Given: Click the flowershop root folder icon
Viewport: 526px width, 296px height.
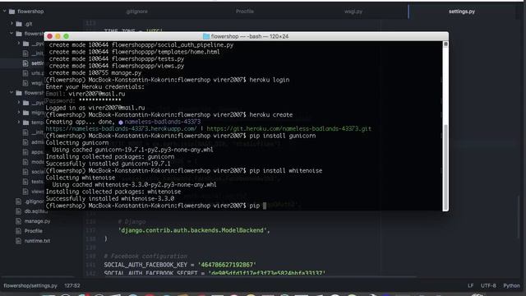Looking at the screenshot, I should click(12, 12).
